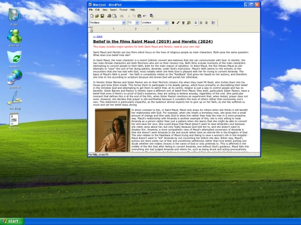The image size is (301, 225).
Task: Open the font size 10 dropdown
Action: coord(137,23)
